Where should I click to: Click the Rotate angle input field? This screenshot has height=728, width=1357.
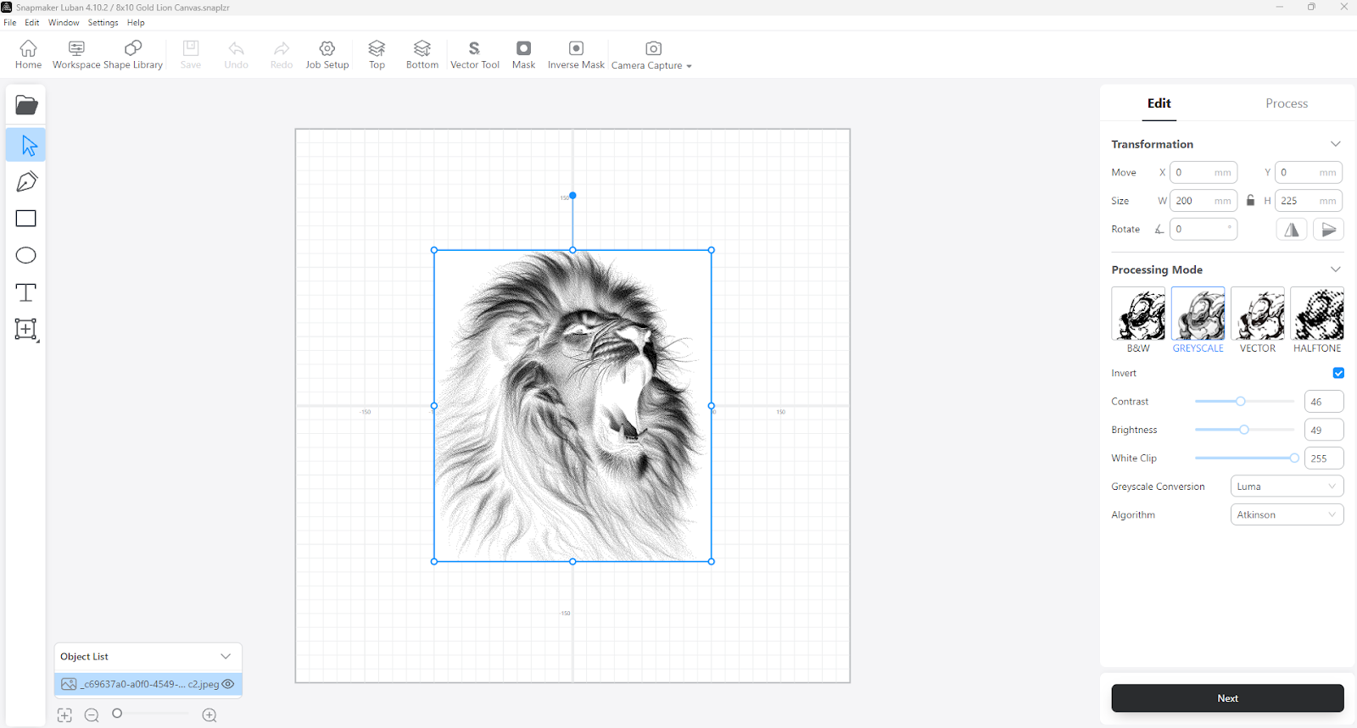(x=1203, y=229)
